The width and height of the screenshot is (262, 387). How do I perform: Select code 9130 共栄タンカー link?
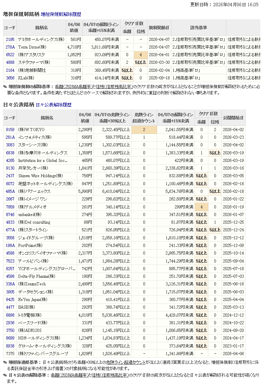coord(10,168)
